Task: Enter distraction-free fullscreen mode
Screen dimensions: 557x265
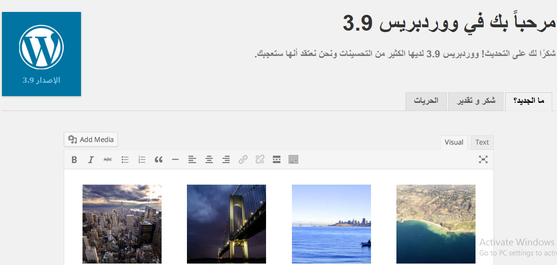Action: (483, 159)
